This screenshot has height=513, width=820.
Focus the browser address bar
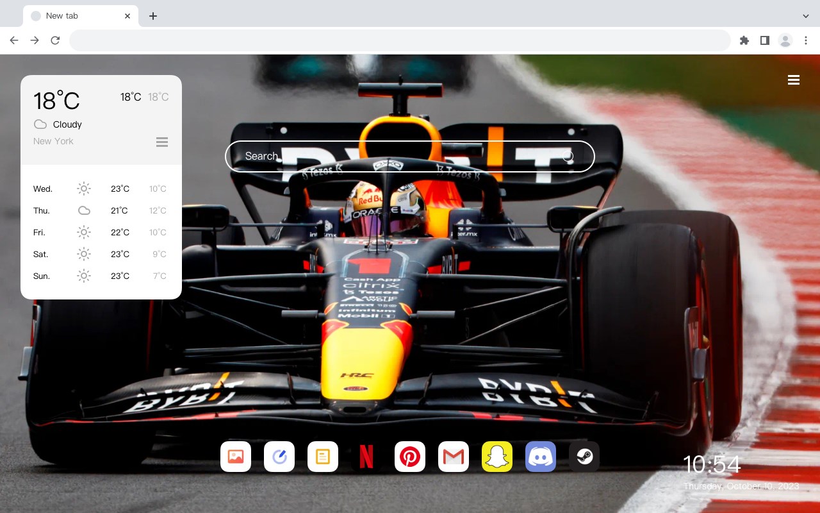400,40
